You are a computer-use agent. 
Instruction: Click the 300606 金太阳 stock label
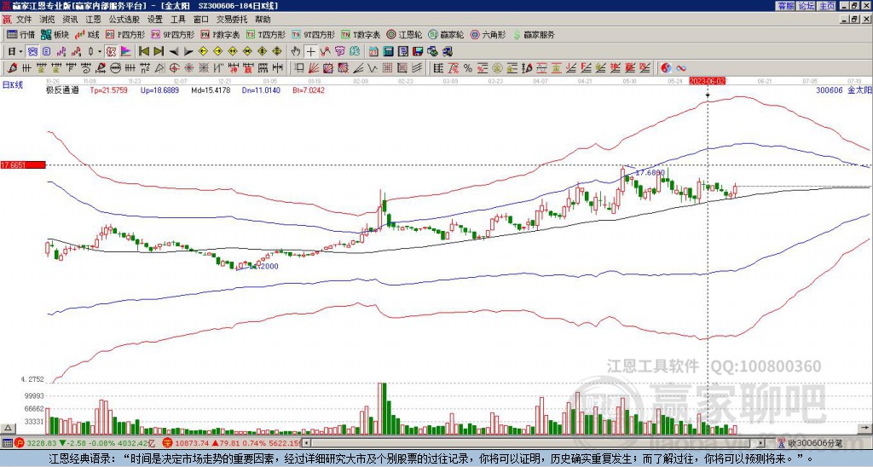[842, 89]
